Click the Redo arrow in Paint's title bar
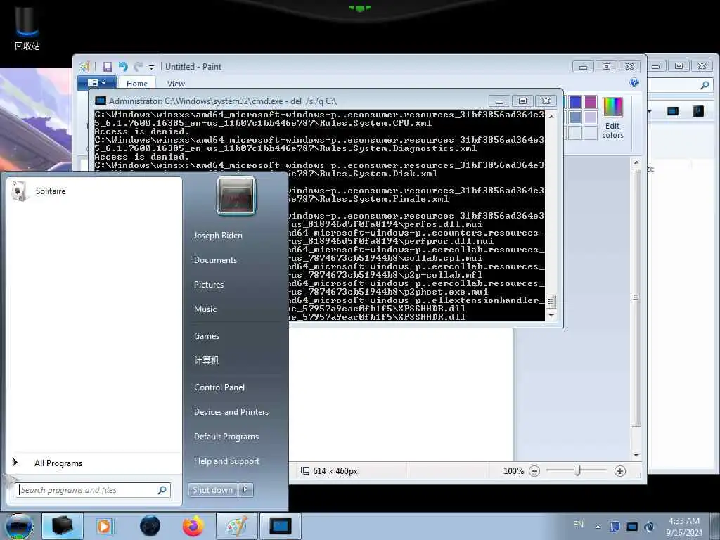 [139, 67]
